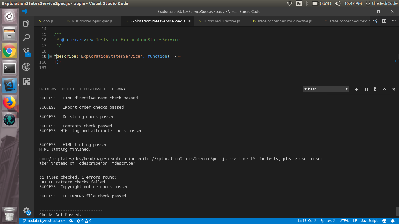Image resolution: width=399 pixels, height=224 pixels.
Task: Split the editor to the right
Action: pos(384,21)
